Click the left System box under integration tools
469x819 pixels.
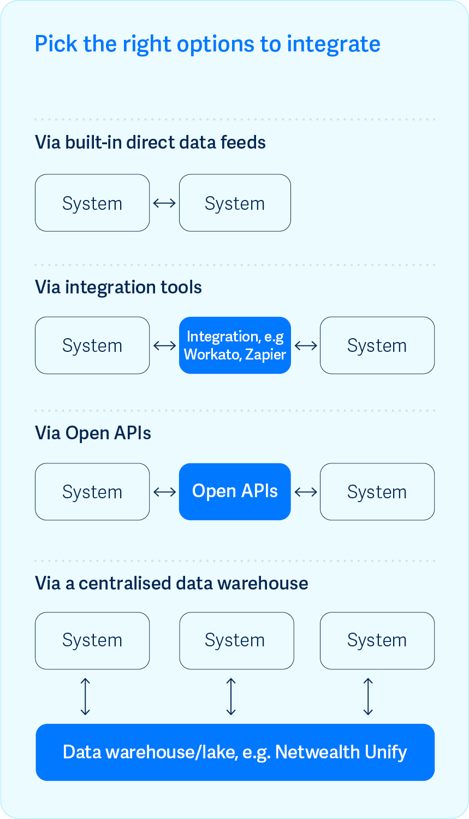92,345
